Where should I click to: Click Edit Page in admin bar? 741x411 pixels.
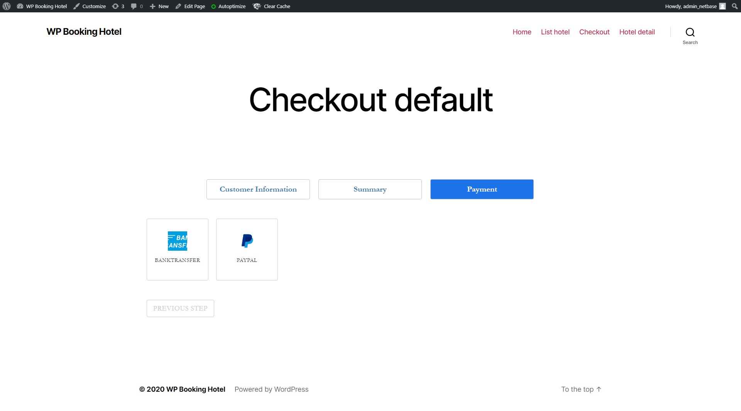190,6
